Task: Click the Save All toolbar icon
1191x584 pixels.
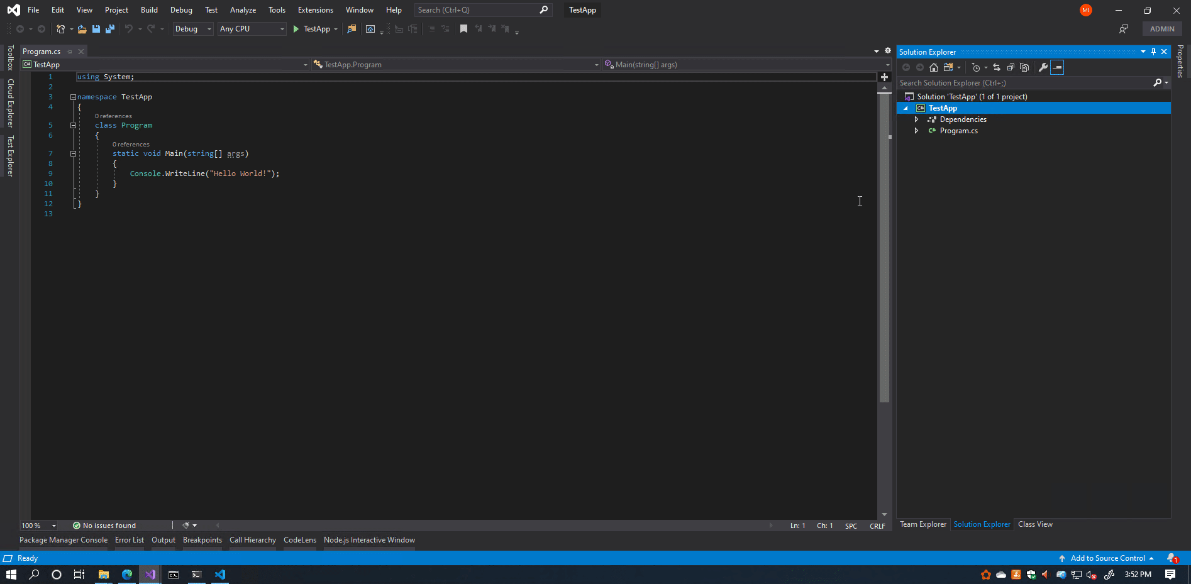Action: pyautogui.click(x=110, y=29)
